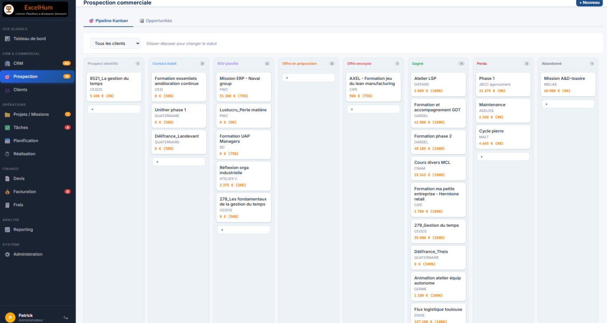Open the Tous les clients dropdown
This screenshot has width=607, height=323.
pyautogui.click(x=115, y=43)
